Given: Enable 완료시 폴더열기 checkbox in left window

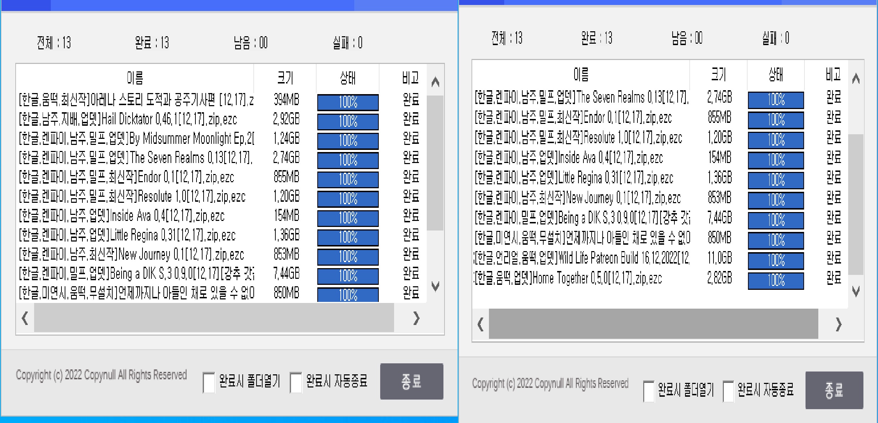Looking at the screenshot, I should [209, 383].
